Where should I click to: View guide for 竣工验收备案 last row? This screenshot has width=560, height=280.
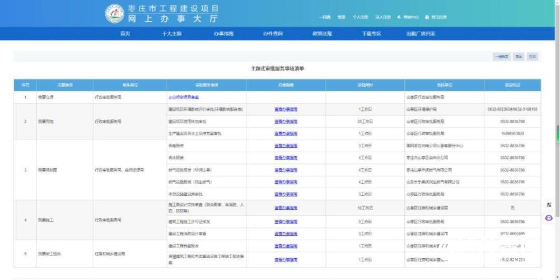[286, 260]
